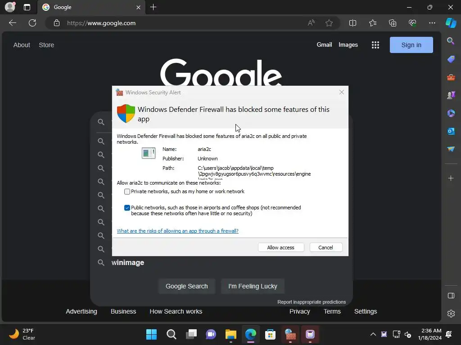Open sidebar Microsoft 365 icon
Image resolution: width=461 pixels, height=345 pixels.
[x=451, y=113]
